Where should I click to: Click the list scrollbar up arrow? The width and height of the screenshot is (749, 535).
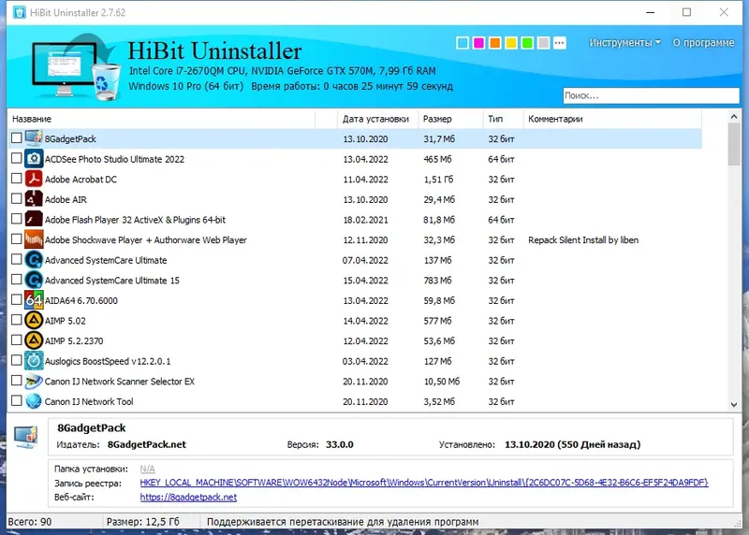pyautogui.click(x=734, y=116)
